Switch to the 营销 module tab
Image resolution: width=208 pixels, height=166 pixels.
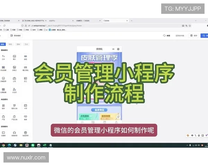pyautogui.click(x=18, y=44)
